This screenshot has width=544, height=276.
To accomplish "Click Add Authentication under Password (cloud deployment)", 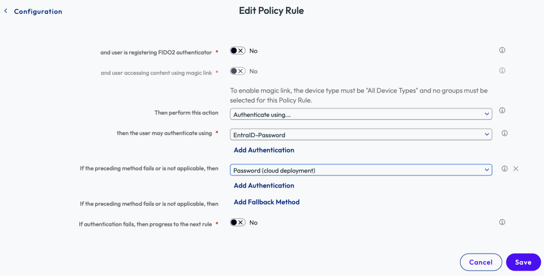I will (x=264, y=186).
